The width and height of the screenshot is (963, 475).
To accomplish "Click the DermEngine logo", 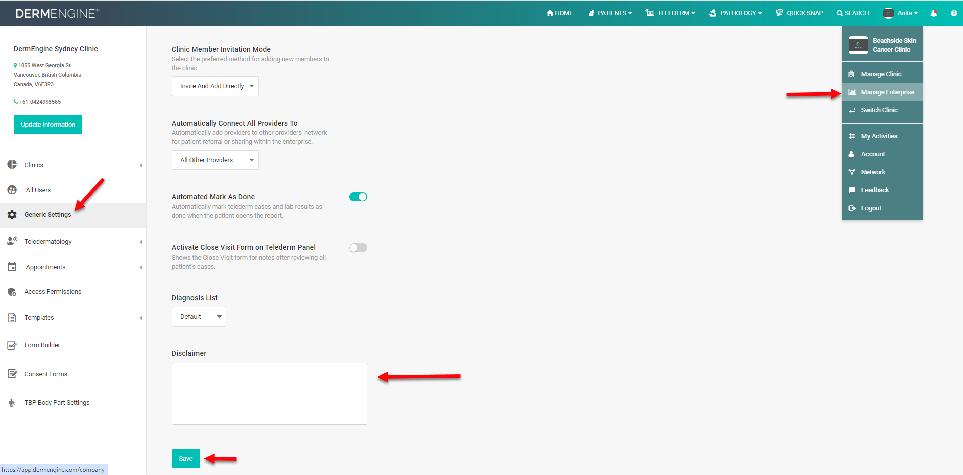I will [57, 14].
